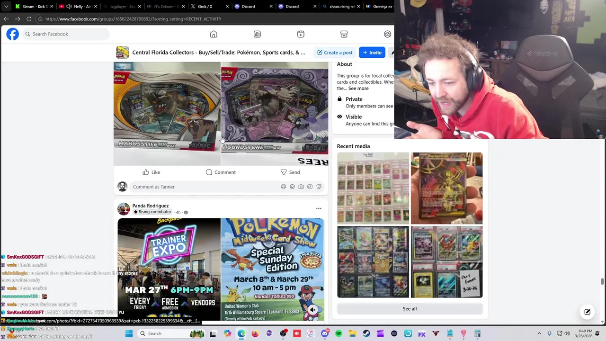Viewport: 606px width, 341px height.
Task: Click the user avatar beside comment field
Action: [123, 187]
